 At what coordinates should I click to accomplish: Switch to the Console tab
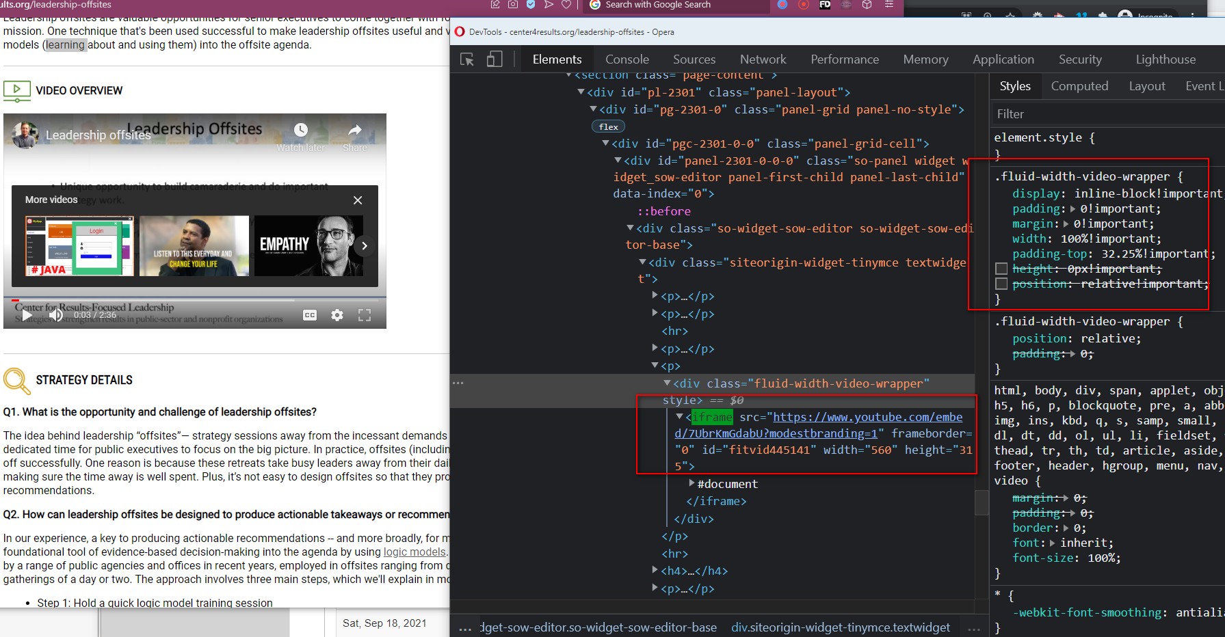[627, 59]
